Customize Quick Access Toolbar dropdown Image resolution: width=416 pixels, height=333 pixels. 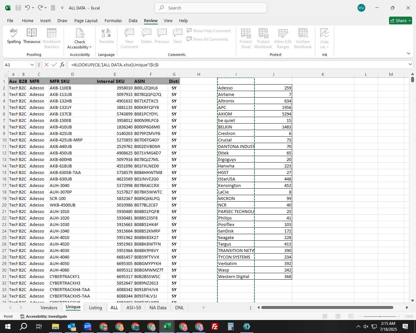[62, 8]
